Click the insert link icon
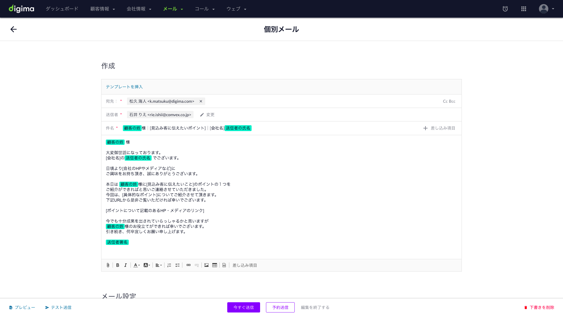 point(189,265)
